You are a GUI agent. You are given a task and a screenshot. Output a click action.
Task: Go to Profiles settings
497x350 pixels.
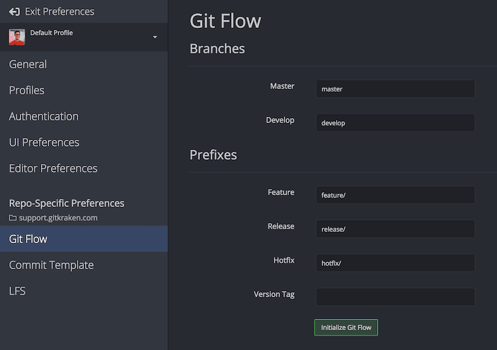[x=27, y=90]
